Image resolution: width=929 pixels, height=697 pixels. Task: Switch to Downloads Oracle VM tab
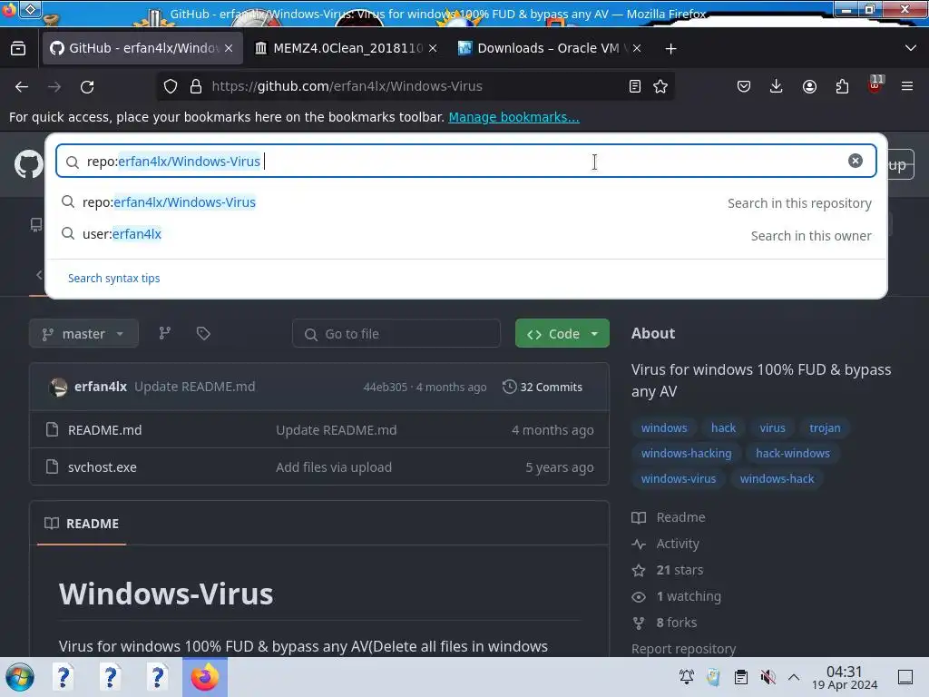[549, 48]
